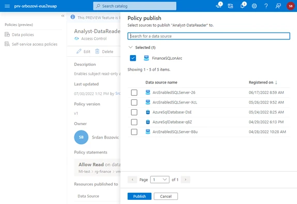Image resolution: width=297 pixels, height=204 pixels.
Task: Click the Edit pencil icon
Action: 79,52
